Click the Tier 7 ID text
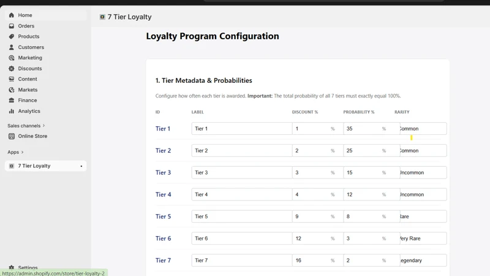 (163, 260)
